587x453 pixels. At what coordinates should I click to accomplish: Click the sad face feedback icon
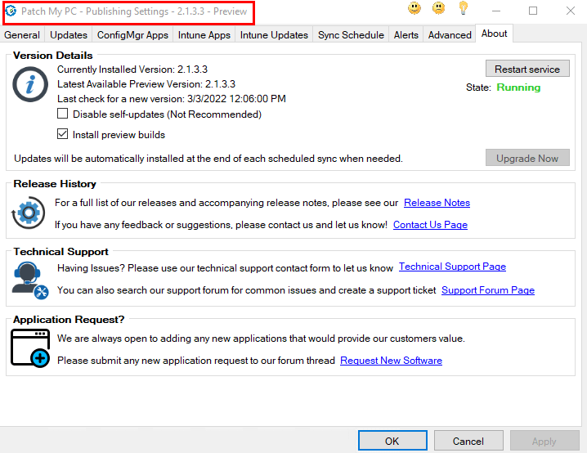[438, 8]
